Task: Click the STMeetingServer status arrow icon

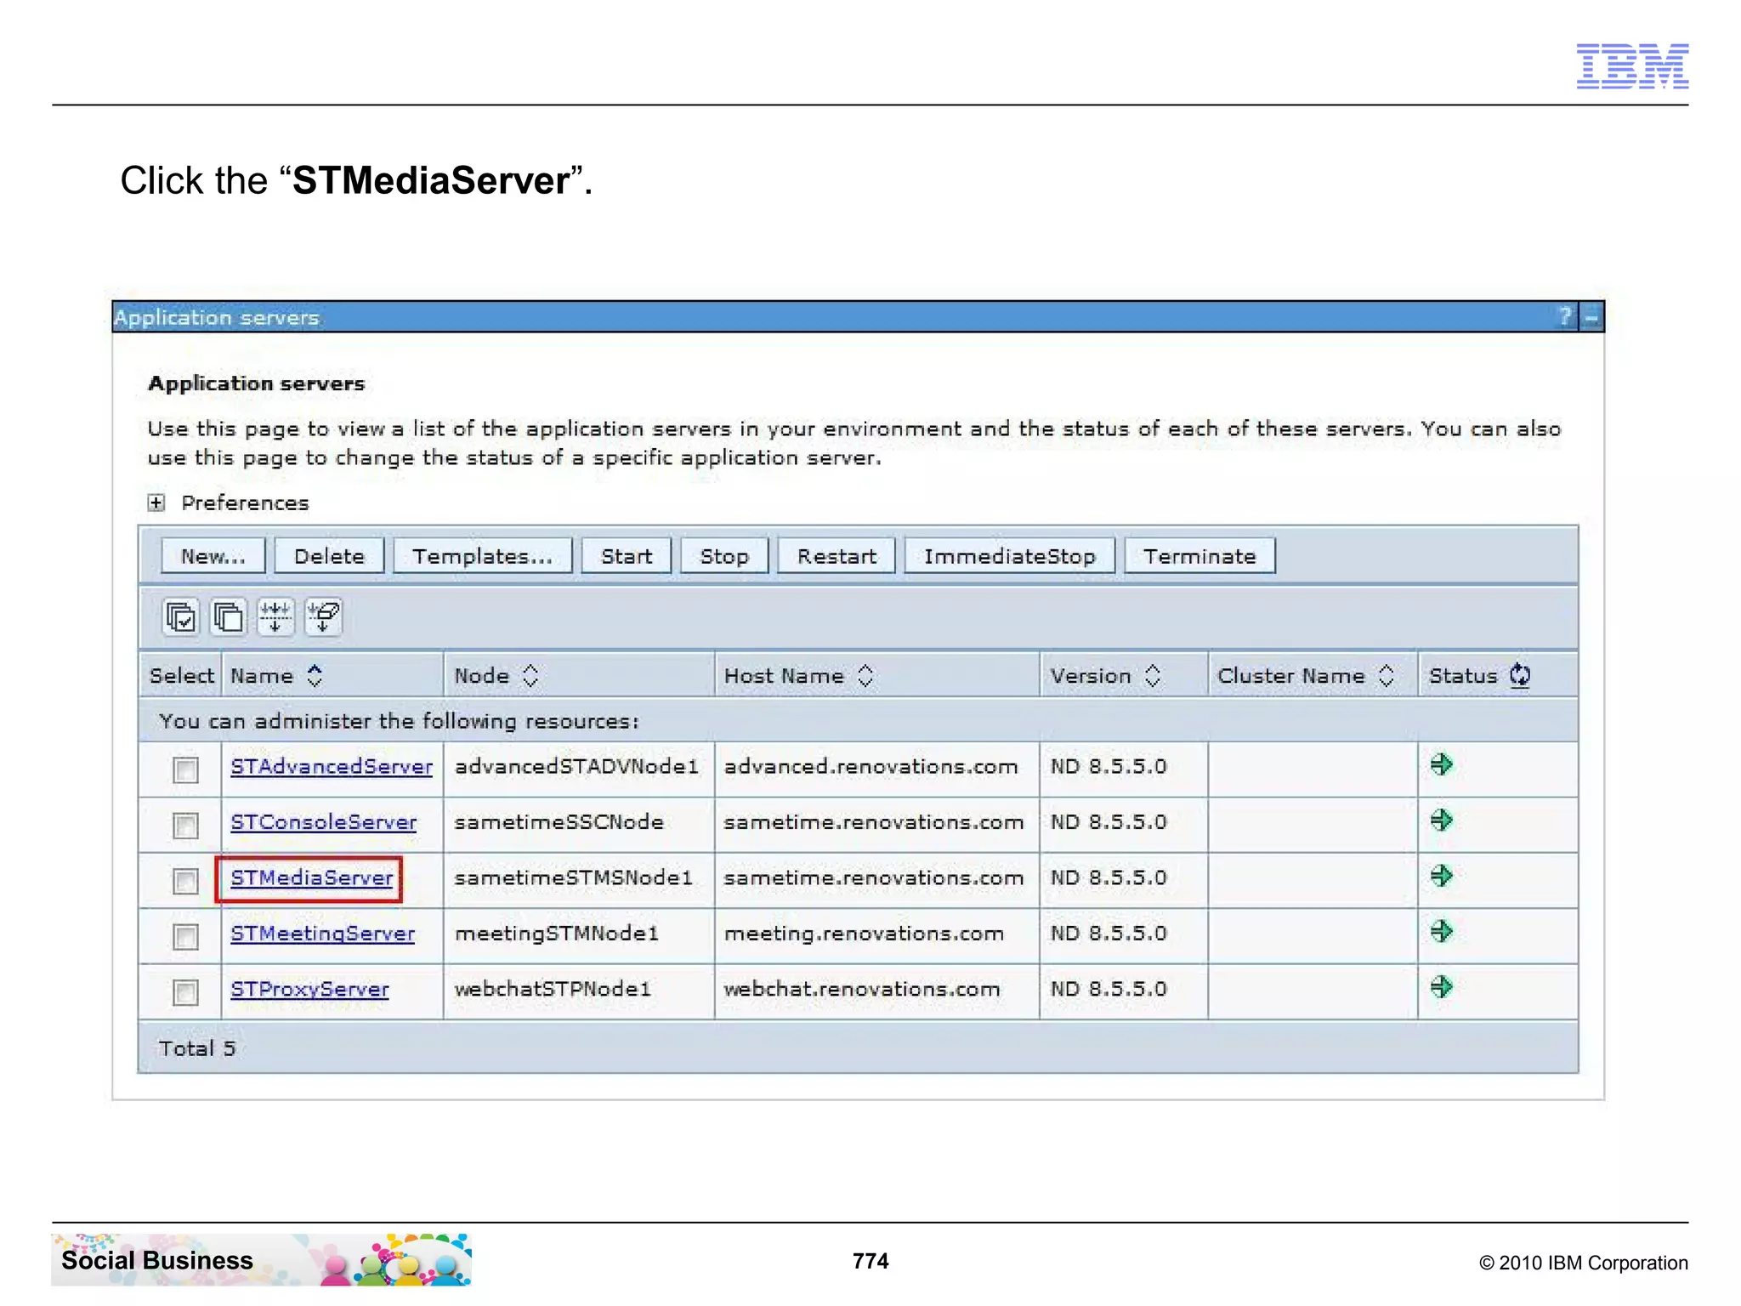Action: [1441, 931]
